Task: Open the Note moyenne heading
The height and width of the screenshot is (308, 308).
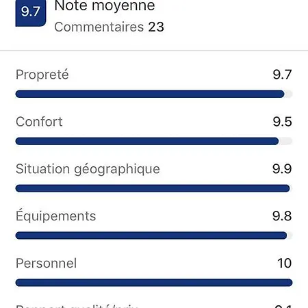Action: tap(105, 5)
